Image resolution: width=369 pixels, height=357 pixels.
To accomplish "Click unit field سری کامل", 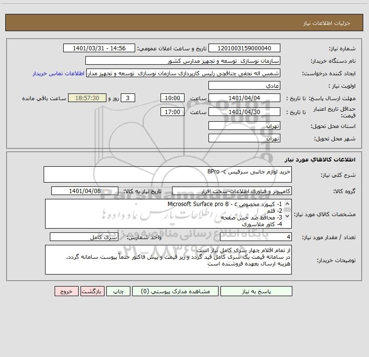I will pos(84,237).
